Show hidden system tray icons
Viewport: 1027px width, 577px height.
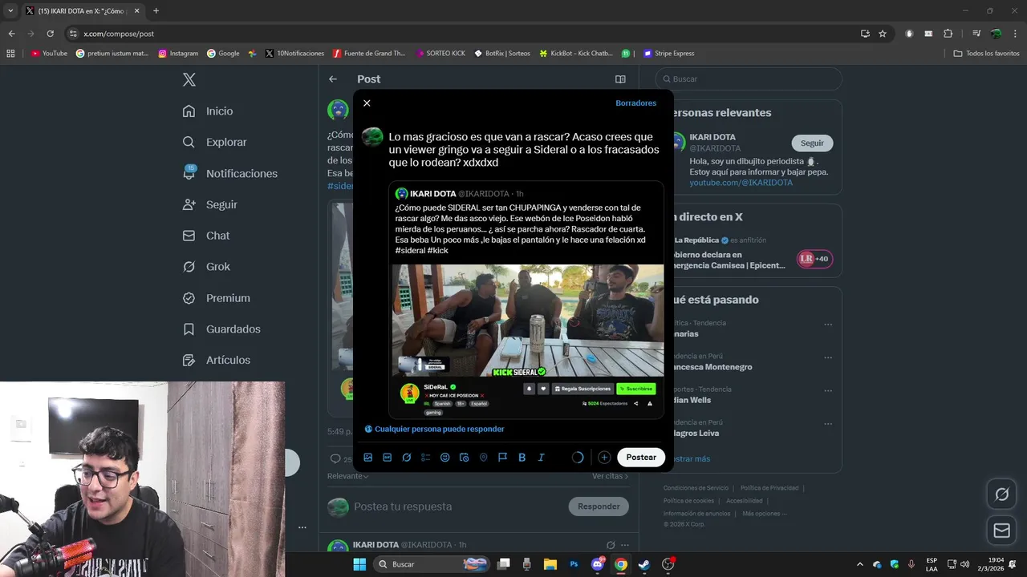coord(859,564)
